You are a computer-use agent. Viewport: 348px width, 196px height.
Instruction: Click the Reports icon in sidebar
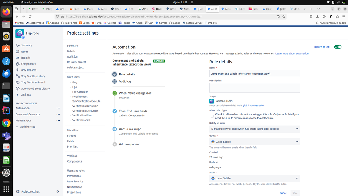18,58
